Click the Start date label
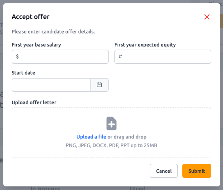Viewport: 223px width, 190px height. point(24,73)
